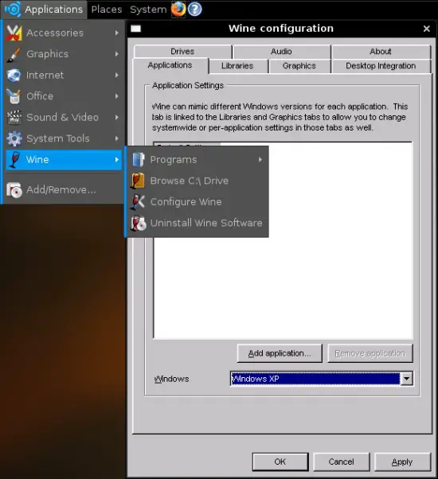Expand the System Tools submenu arrow
This screenshot has width=438, height=479.
point(117,138)
